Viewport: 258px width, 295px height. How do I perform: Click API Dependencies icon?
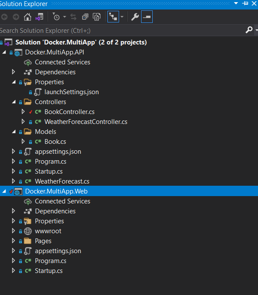[x=28, y=72]
